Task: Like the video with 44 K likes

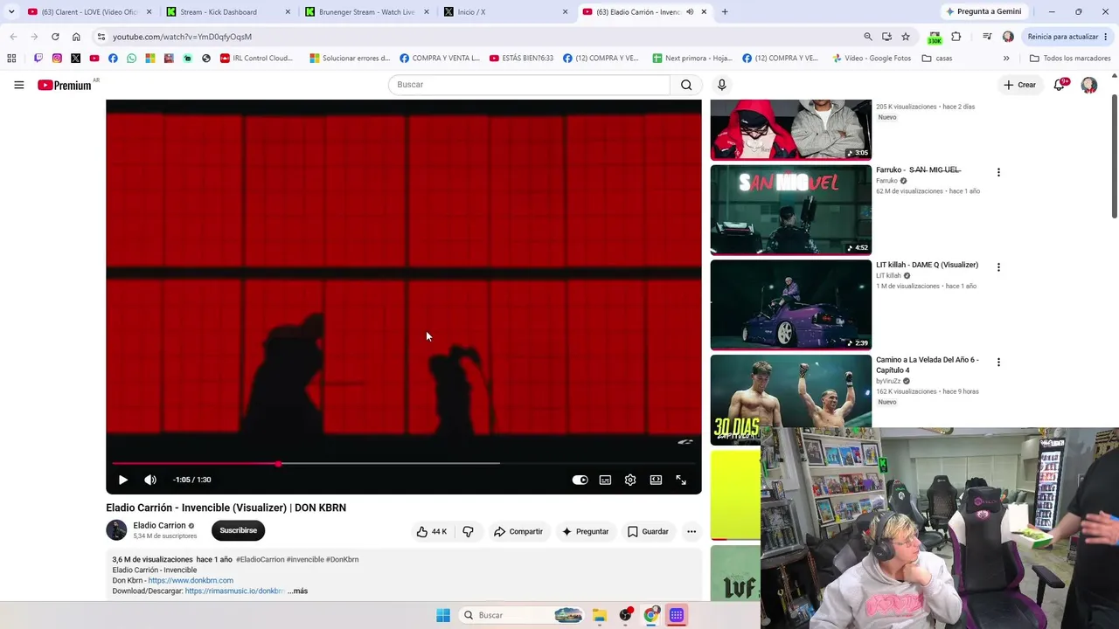Action: coord(432,531)
